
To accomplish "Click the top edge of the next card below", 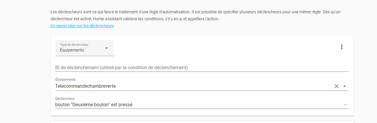I will point(202,121).
